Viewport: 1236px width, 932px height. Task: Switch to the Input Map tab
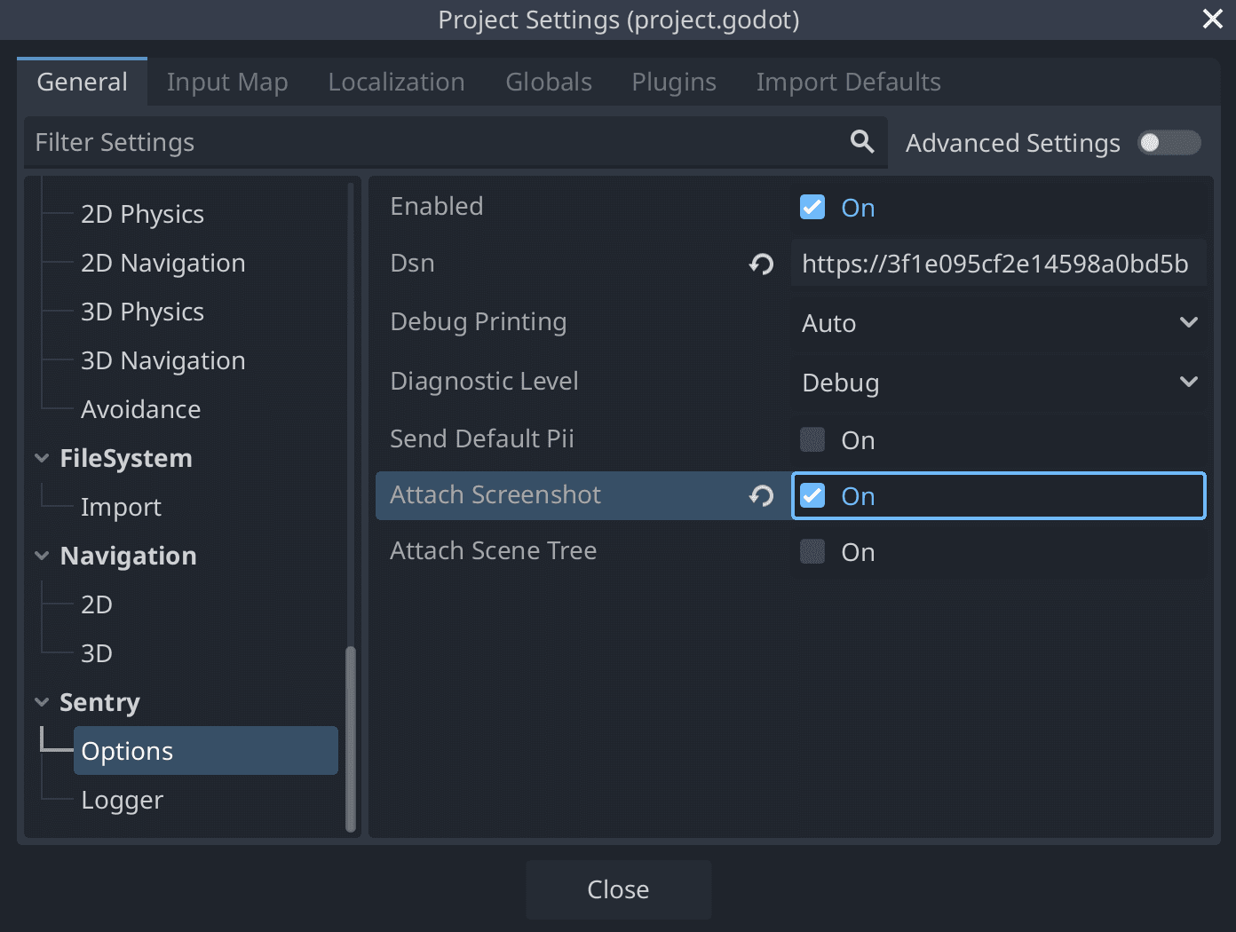pyautogui.click(x=227, y=82)
